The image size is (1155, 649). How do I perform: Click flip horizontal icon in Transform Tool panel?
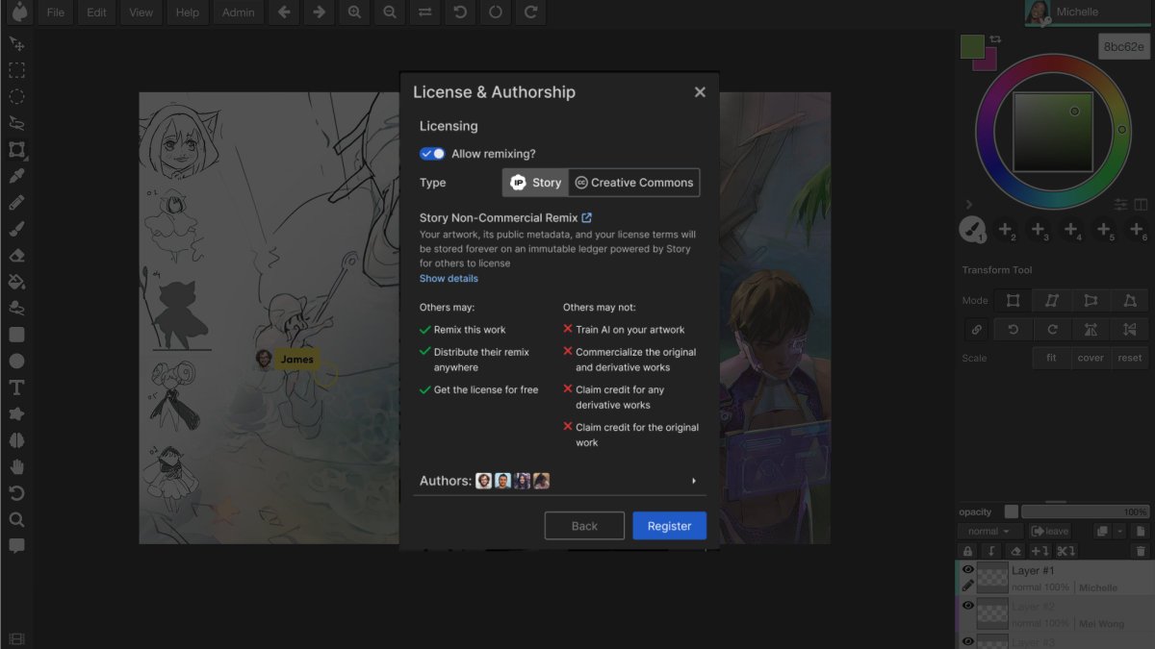[1091, 330]
